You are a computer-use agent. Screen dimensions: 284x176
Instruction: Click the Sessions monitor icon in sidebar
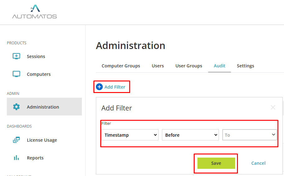pos(16,56)
